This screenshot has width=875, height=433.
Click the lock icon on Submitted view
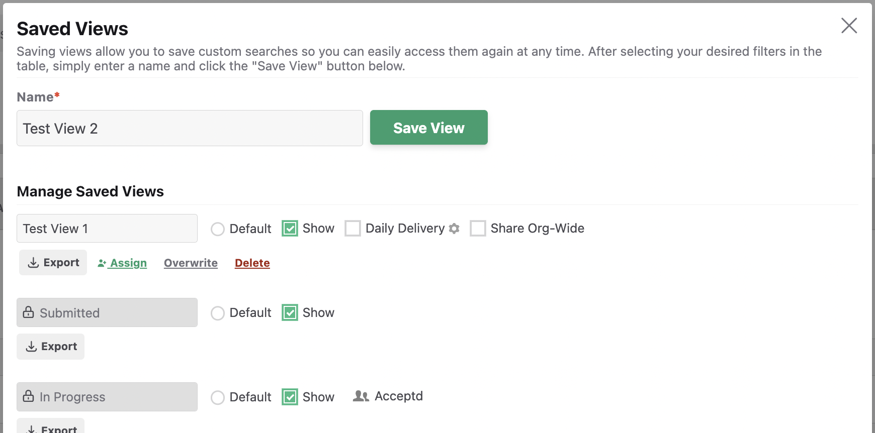pyautogui.click(x=29, y=312)
